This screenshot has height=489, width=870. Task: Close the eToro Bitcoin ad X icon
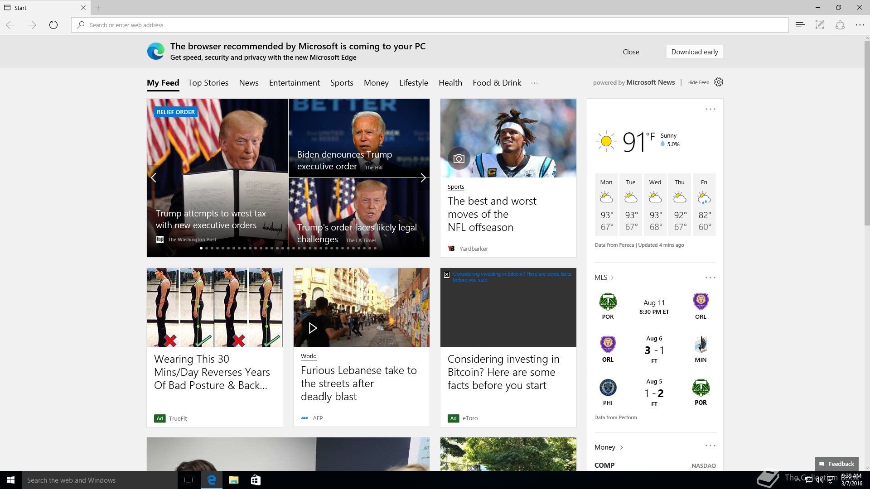446,274
